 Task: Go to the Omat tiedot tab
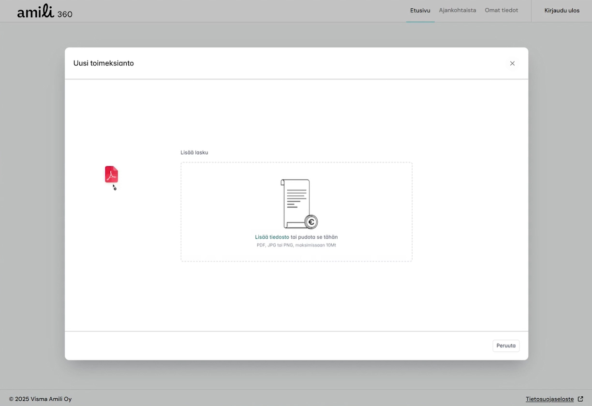point(501,10)
